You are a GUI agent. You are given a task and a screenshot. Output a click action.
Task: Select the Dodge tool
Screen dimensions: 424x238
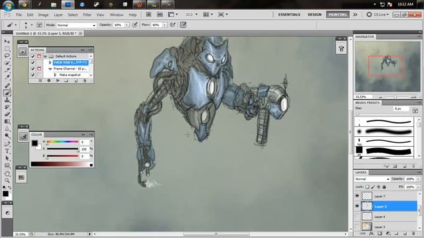click(x=7, y=136)
